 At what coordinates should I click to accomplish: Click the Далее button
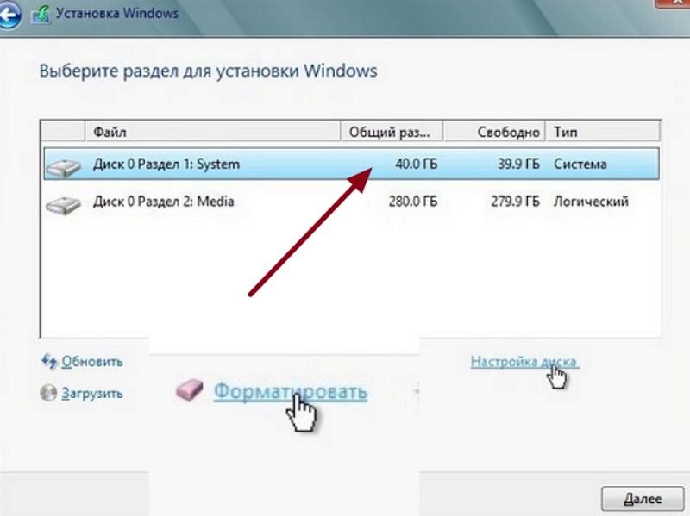643,499
